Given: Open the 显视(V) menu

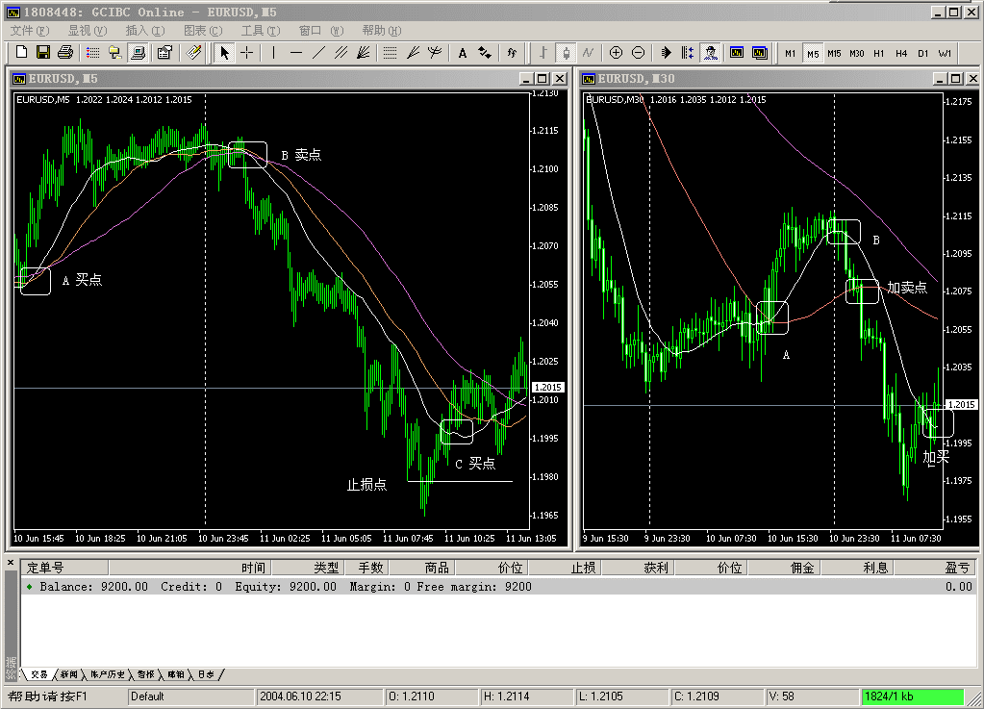Looking at the screenshot, I should tap(88, 30).
